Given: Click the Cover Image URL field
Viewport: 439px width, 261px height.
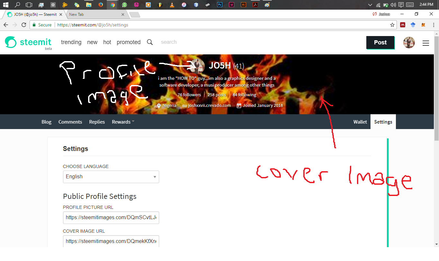Looking at the screenshot, I should point(111,241).
